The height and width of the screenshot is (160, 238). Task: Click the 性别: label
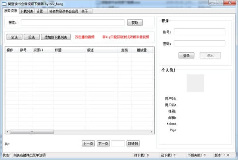[x=172, y=111]
